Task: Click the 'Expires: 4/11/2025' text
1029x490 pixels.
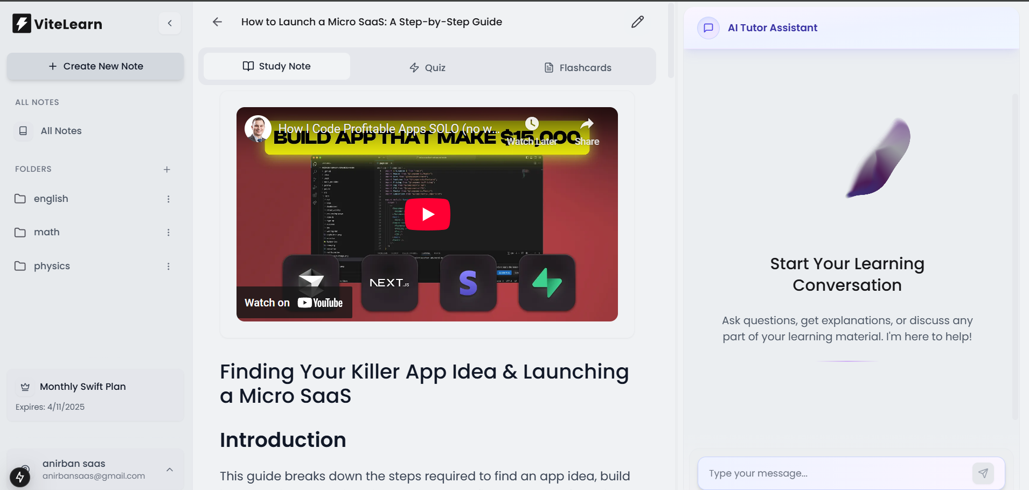Action: tap(50, 407)
